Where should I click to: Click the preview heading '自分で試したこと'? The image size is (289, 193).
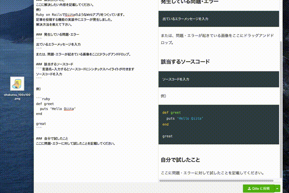coord(180,160)
